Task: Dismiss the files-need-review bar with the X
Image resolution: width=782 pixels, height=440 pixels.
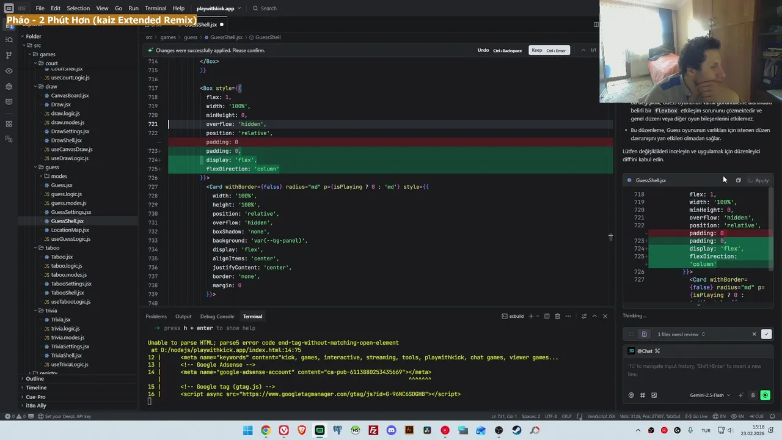Action: pos(754,334)
